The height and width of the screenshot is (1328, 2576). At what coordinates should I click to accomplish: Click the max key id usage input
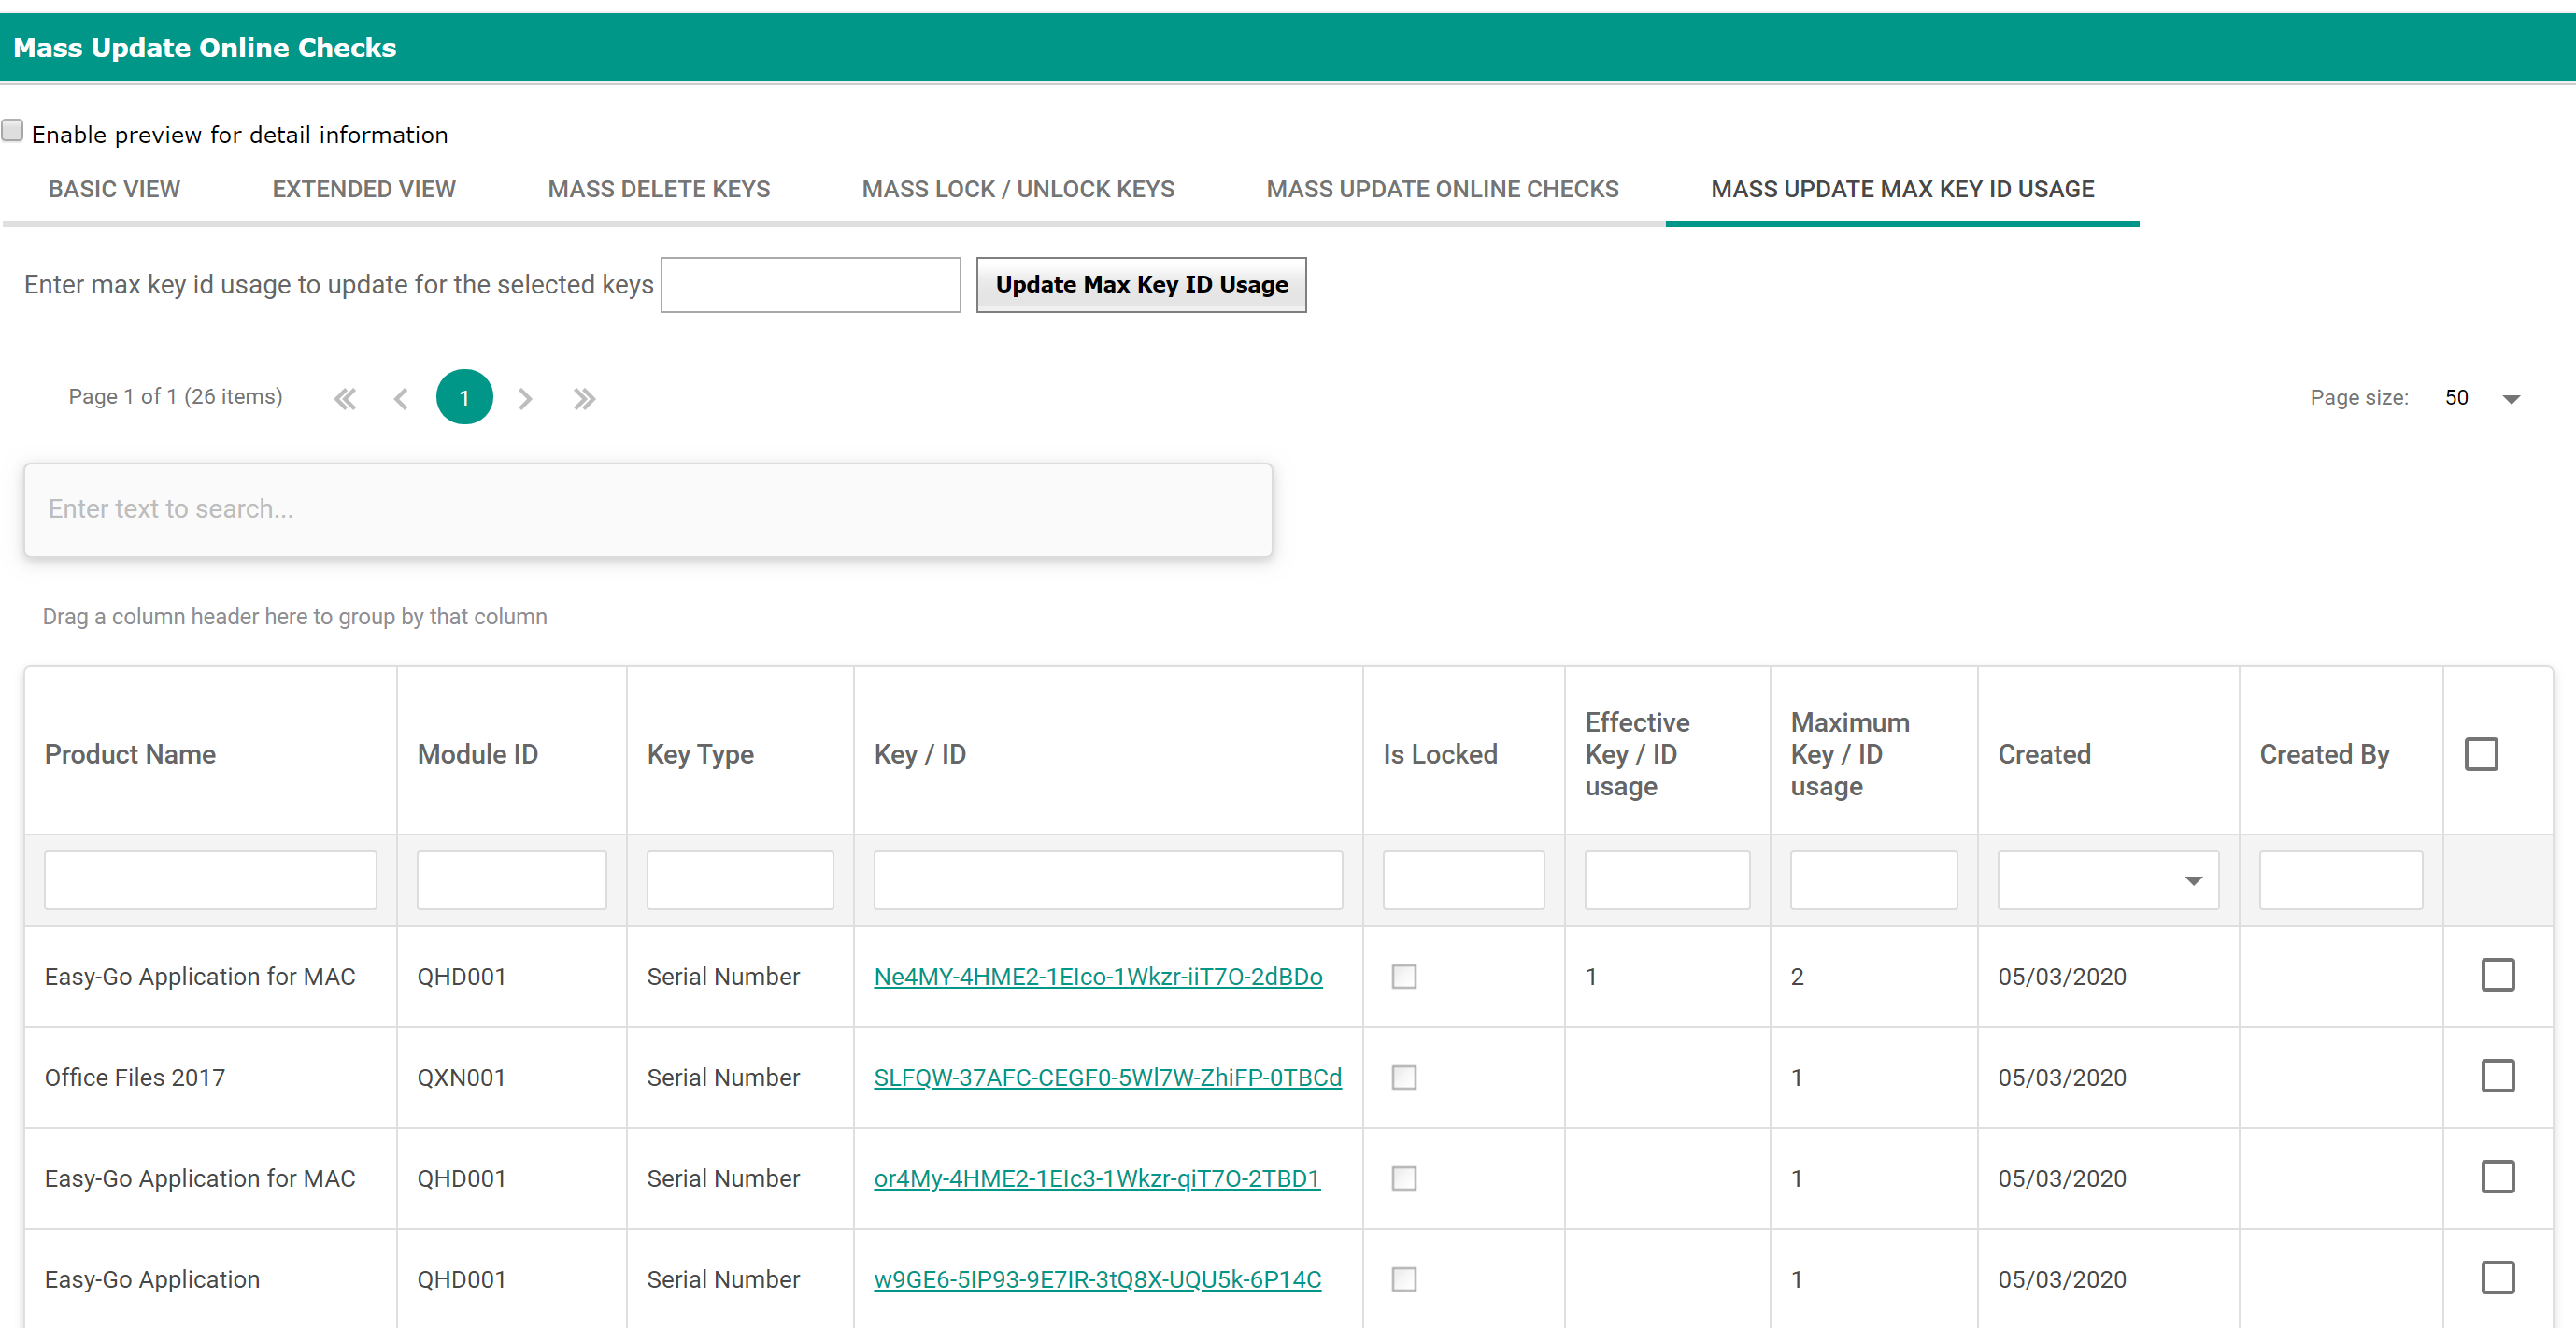[x=810, y=286]
